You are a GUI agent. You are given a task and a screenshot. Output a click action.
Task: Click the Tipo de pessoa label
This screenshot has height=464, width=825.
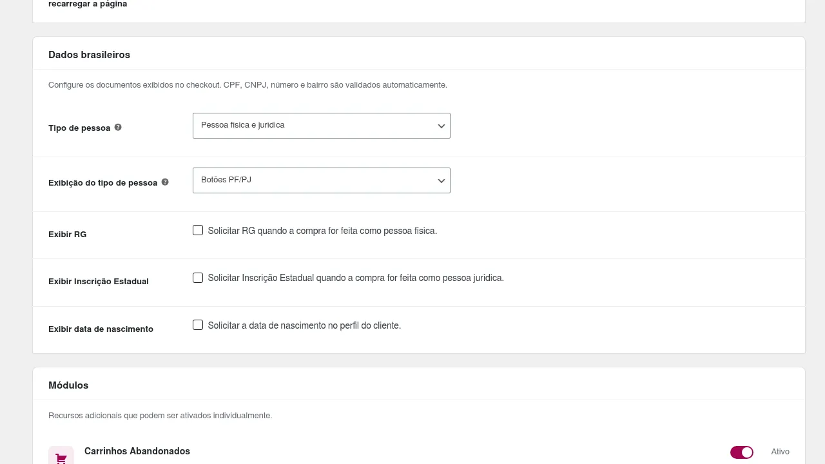click(x=79, y=128)
